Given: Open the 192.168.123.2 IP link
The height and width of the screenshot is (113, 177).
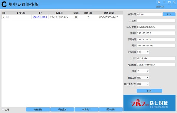Looking at the screenshot, I should point(40,17).
